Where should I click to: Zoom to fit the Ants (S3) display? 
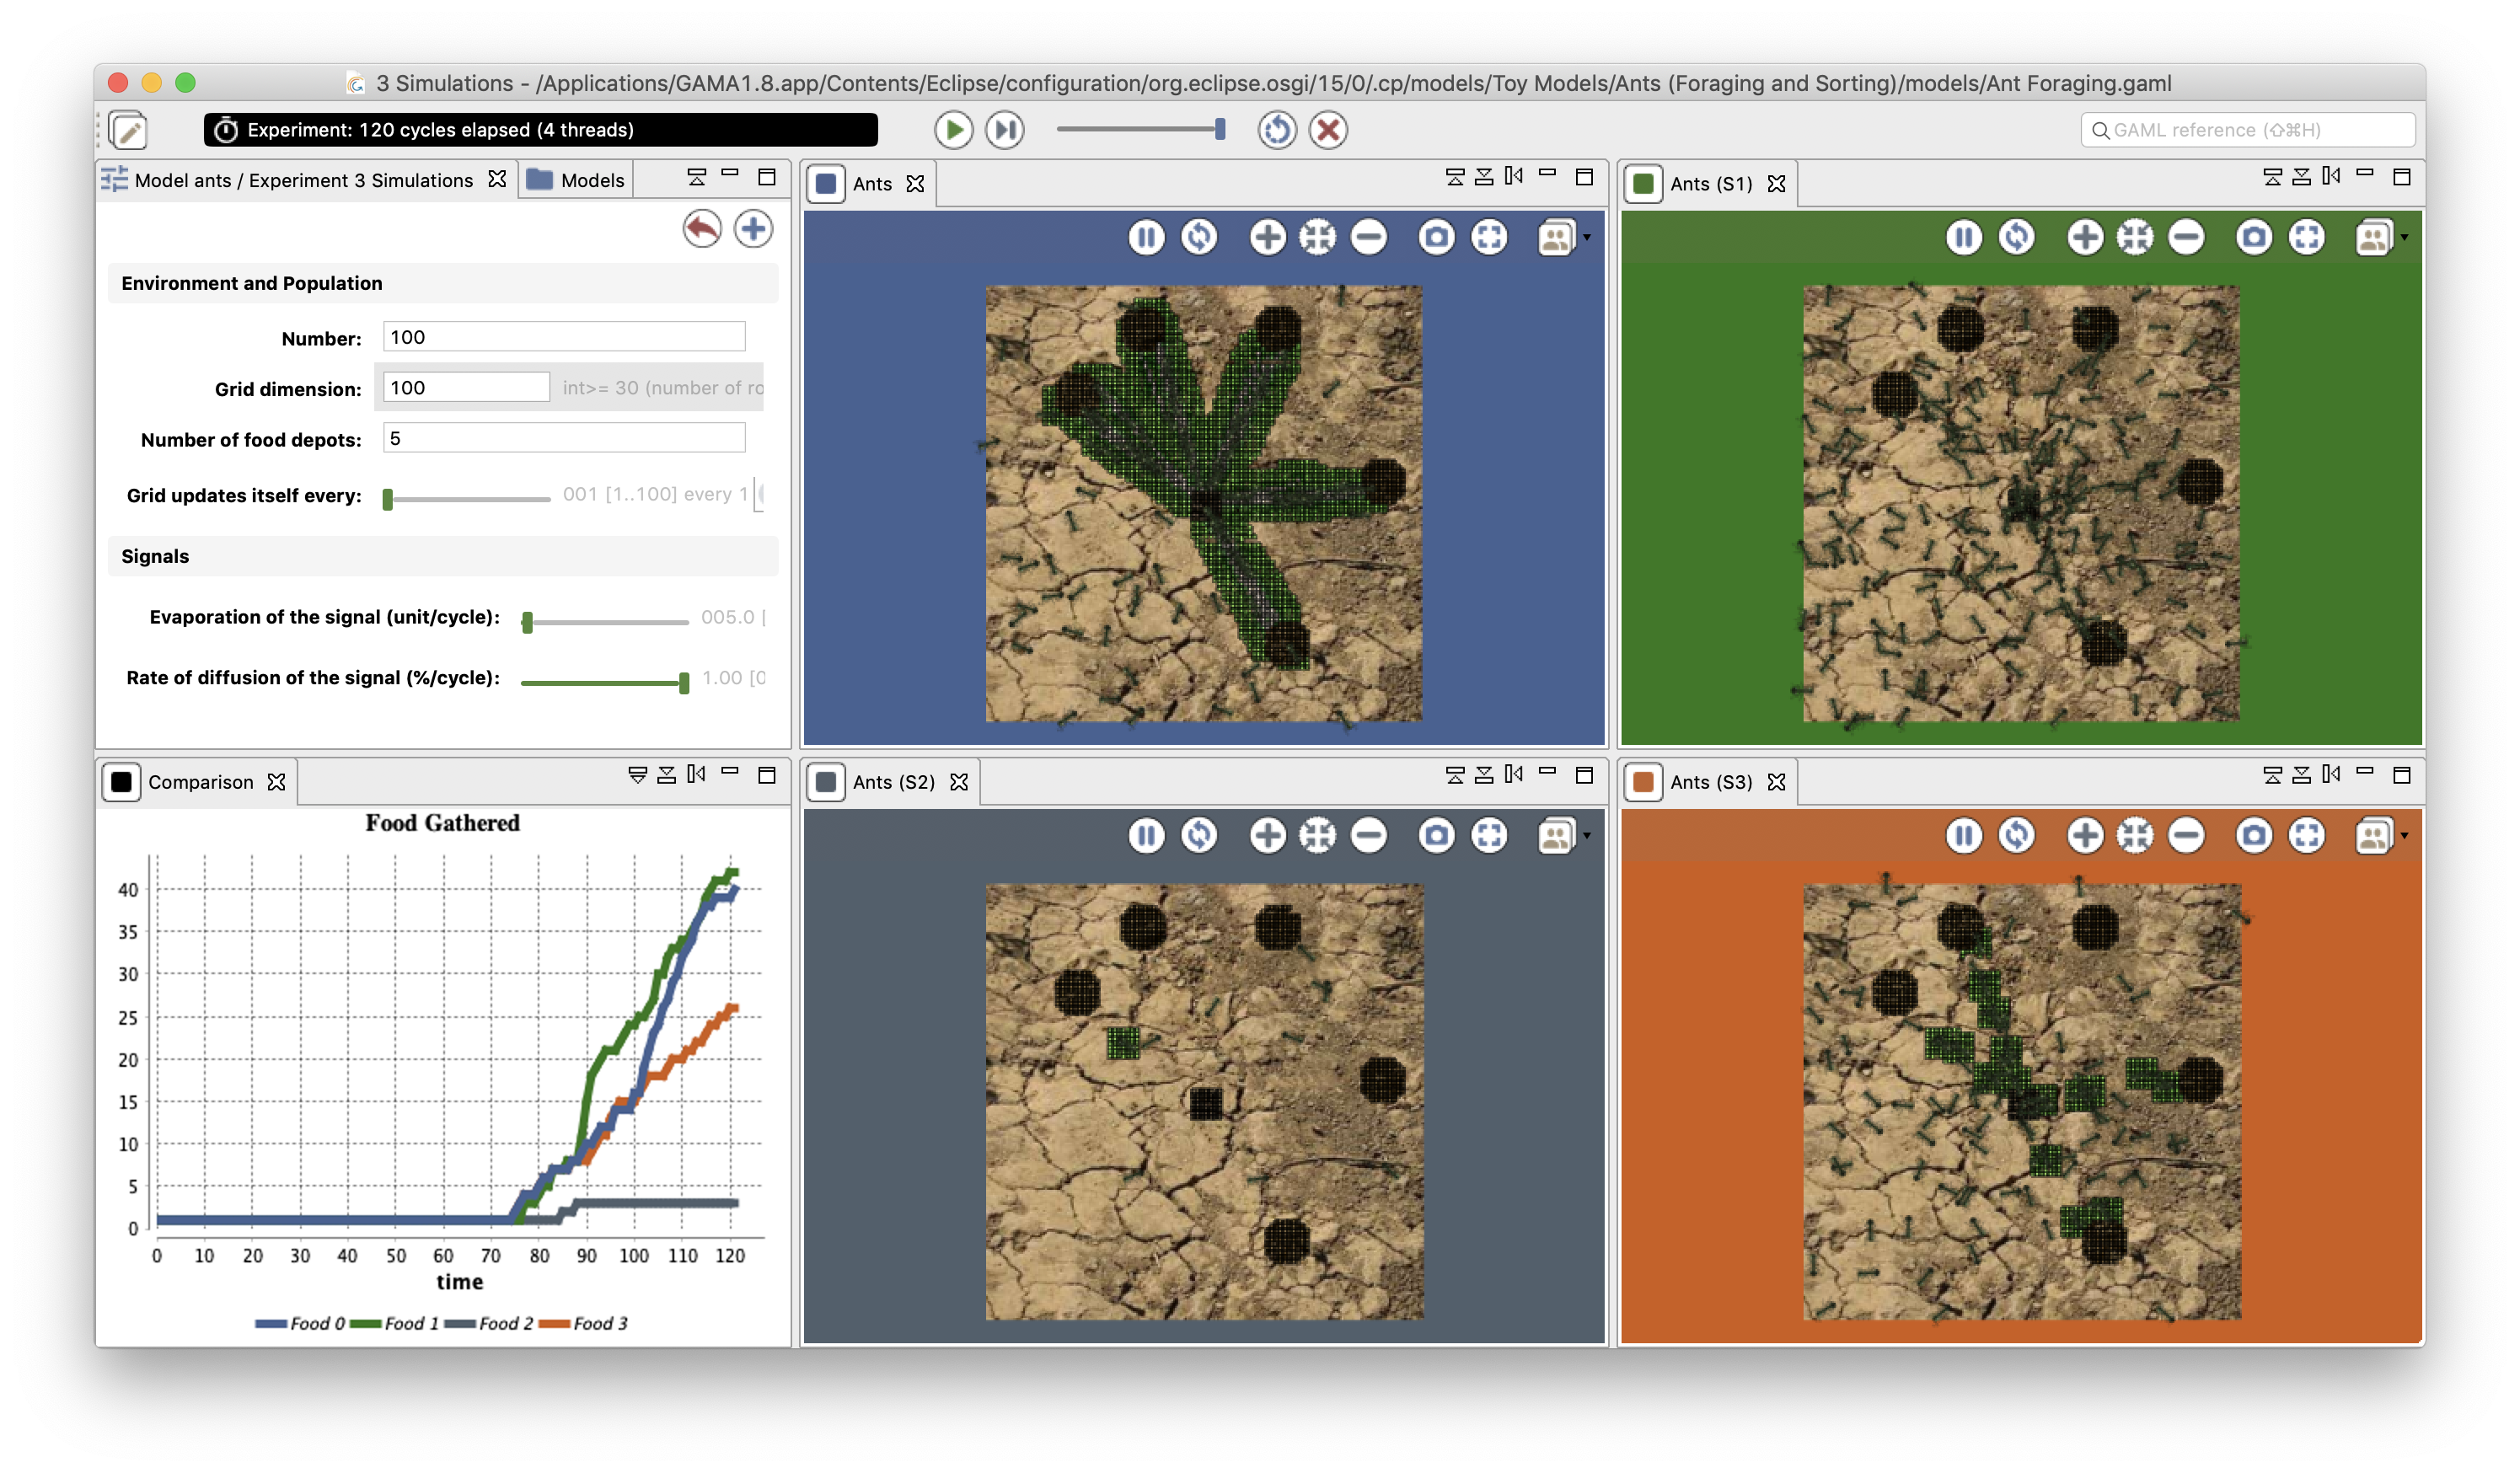pos(2134,836)
